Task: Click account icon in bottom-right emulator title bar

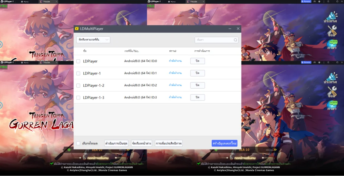Action: coord(319,62)
